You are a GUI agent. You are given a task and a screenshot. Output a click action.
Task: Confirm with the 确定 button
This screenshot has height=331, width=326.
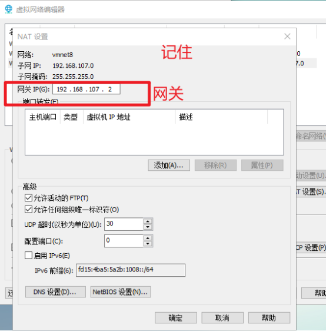click(x=176, y=317)
